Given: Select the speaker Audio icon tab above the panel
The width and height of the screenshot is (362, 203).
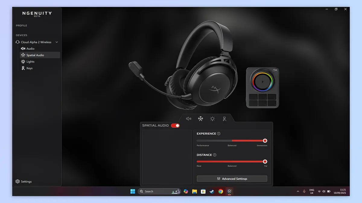Looking at the screenshot, I should click(x=189, y=118).
